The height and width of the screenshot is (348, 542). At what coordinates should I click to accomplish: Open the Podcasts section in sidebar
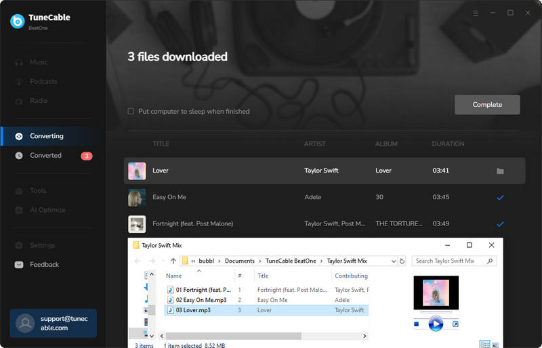[x=43, y=81]
